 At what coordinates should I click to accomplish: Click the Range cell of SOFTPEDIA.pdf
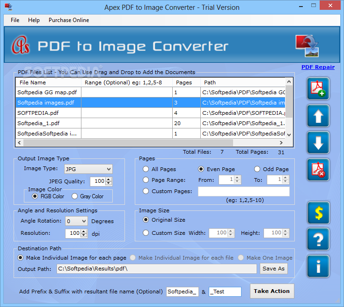(127, 113)
